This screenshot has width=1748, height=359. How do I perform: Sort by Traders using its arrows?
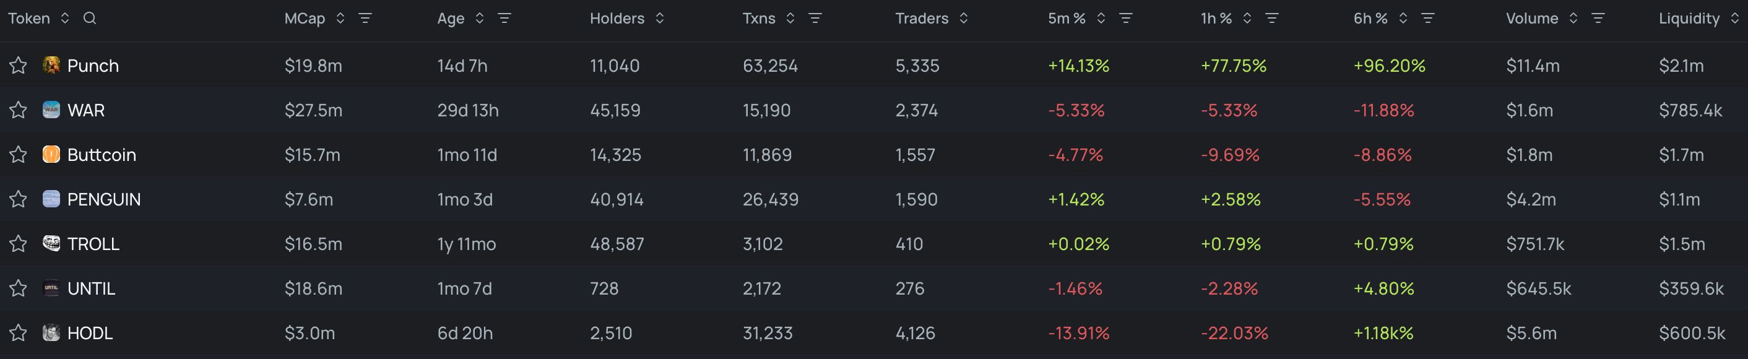point(964,19)
